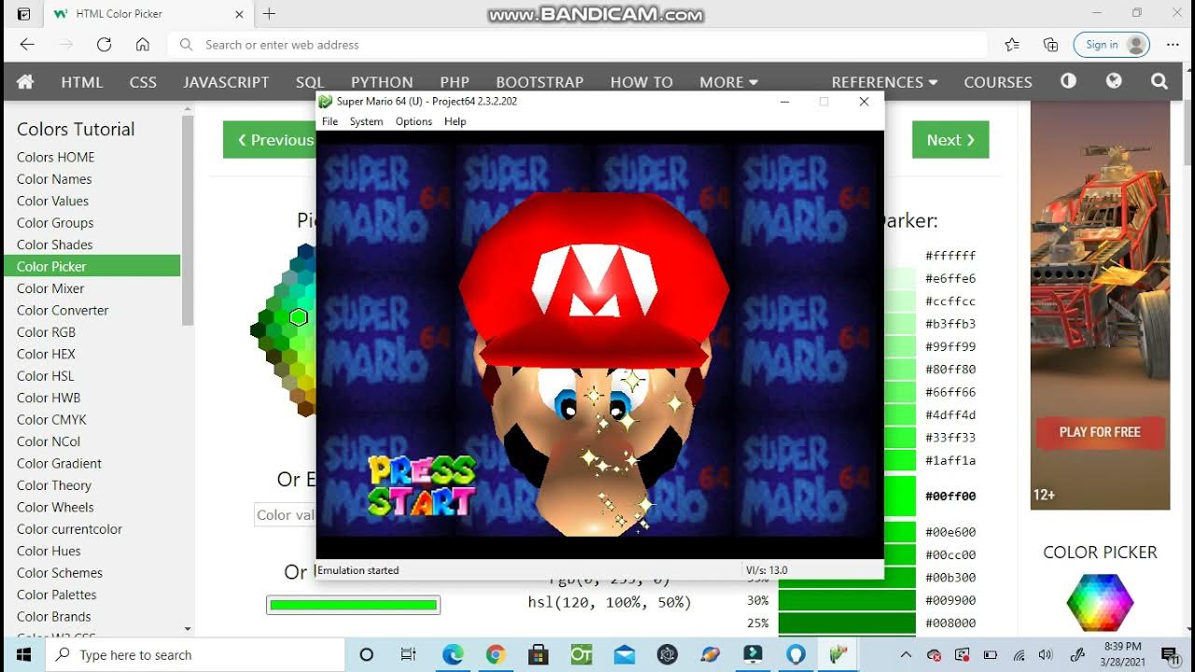Show hidden system tray icons

(906, 655)
